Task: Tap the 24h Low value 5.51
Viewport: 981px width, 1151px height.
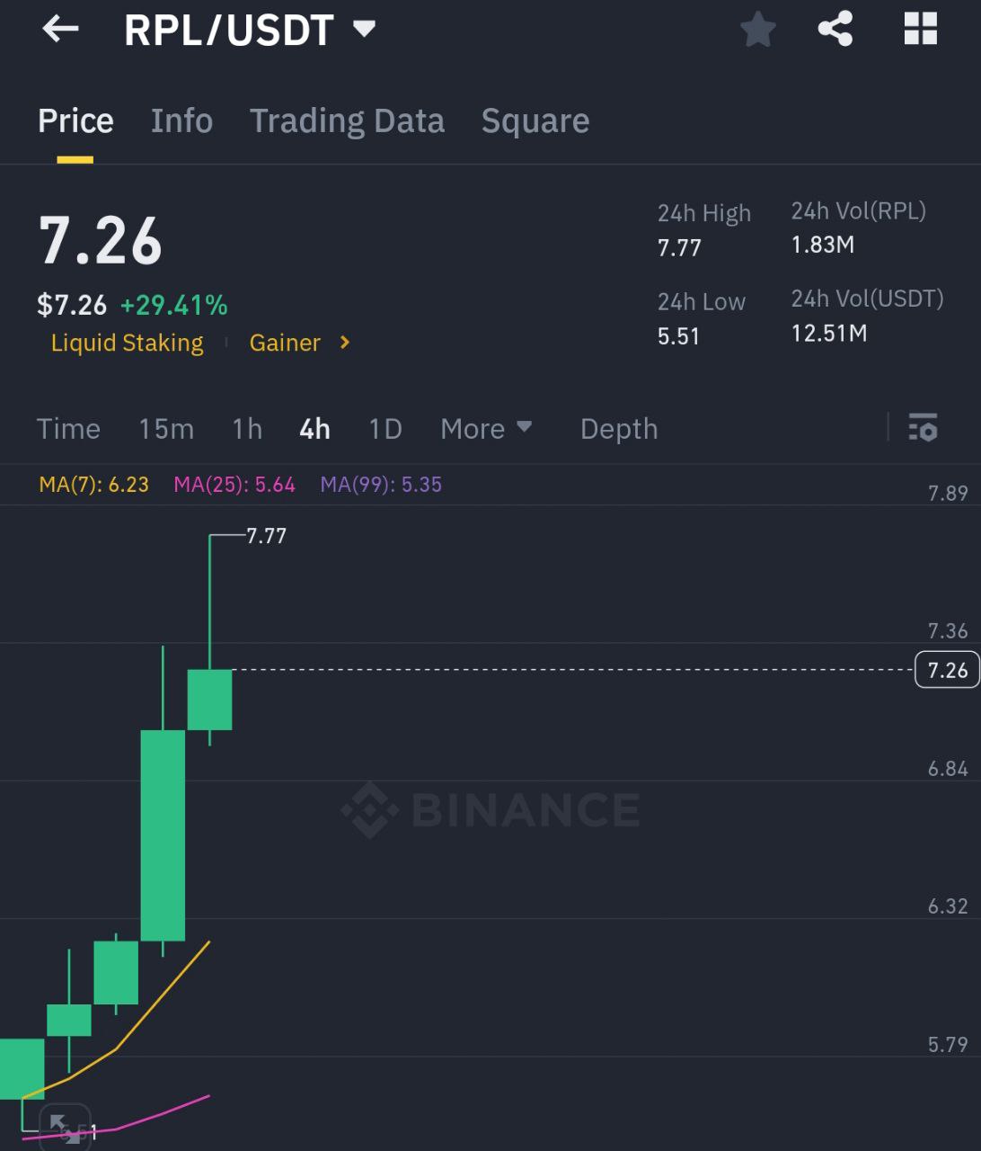Action: [678, 336]
